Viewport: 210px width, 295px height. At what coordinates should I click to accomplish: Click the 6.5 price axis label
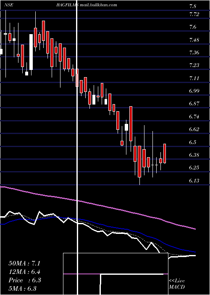(x=193, y=142)
